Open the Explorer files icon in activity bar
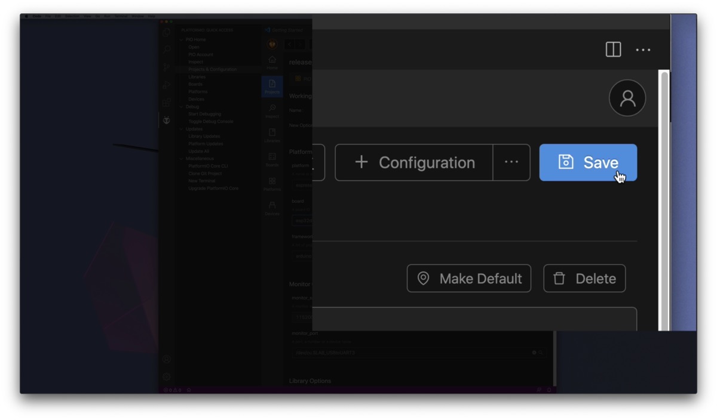The image size is (717, 420). 167,32
